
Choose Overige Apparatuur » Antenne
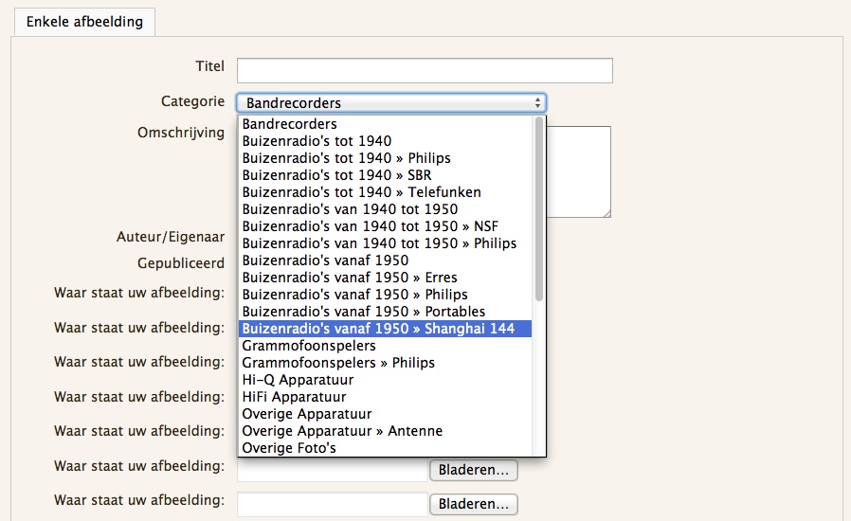point(342,431)
